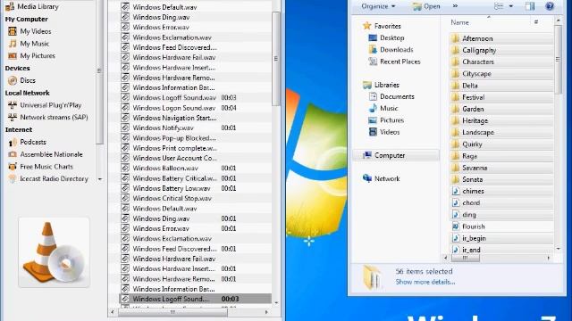Open Free Music Charts

[41, 167]
